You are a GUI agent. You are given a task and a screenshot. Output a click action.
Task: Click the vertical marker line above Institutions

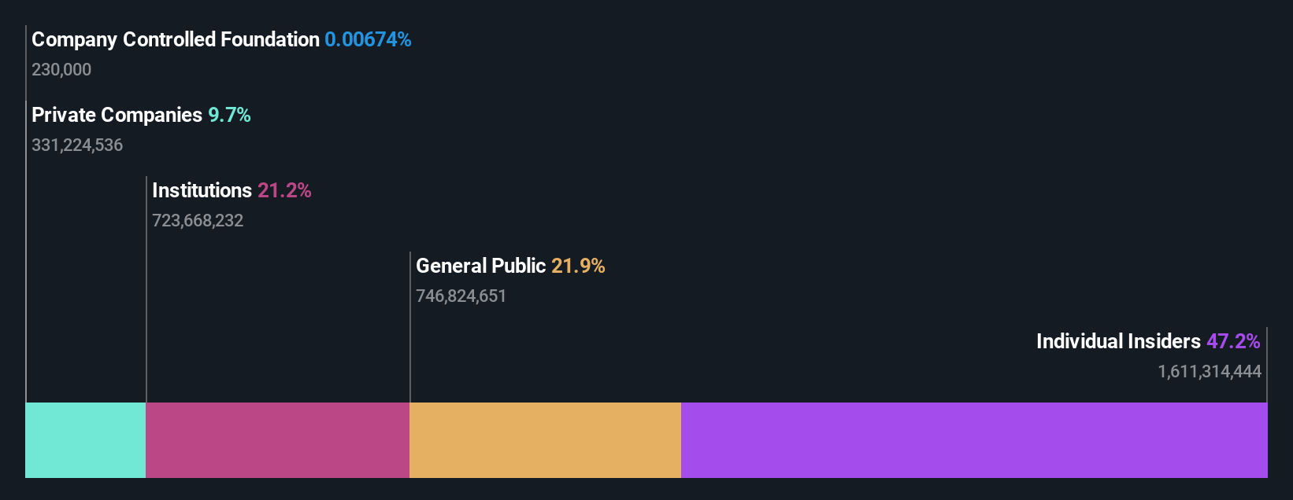pos(146,289)
